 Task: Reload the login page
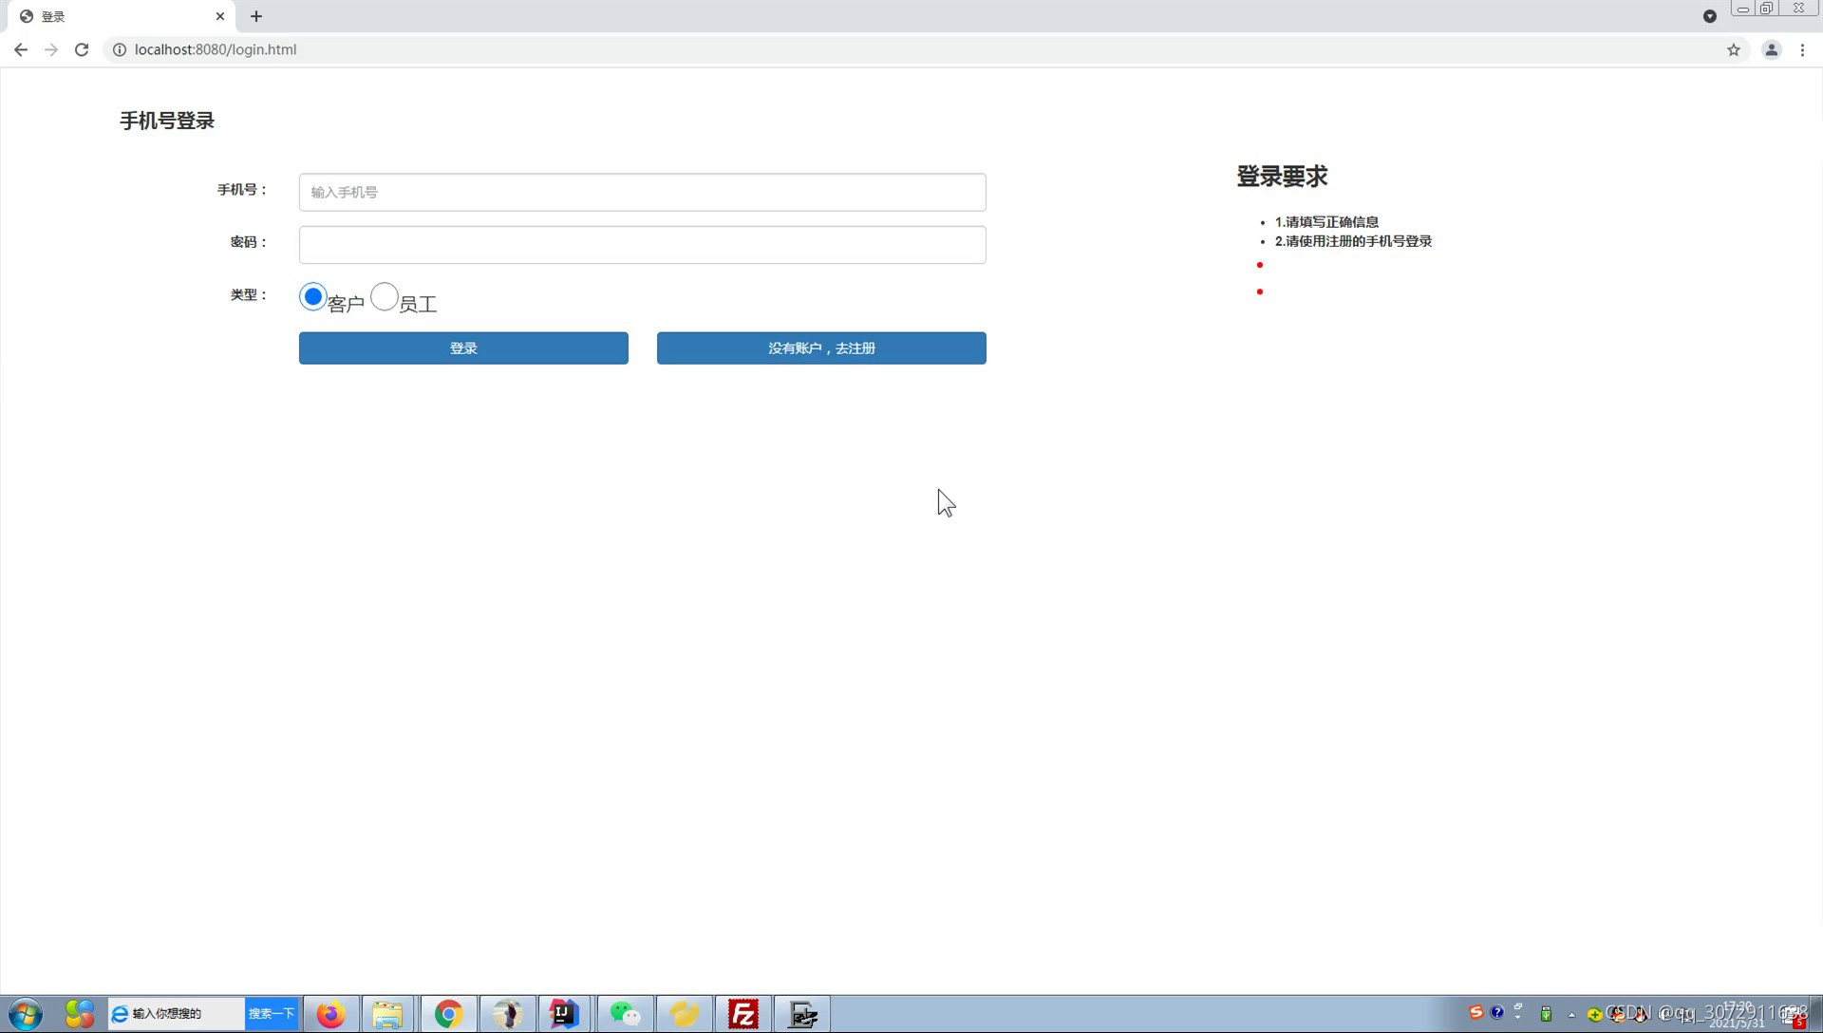[x=82, y=49]
